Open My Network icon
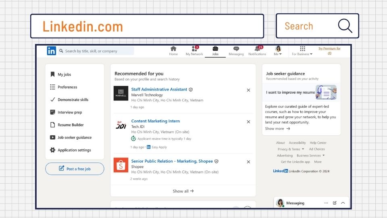 194,49
